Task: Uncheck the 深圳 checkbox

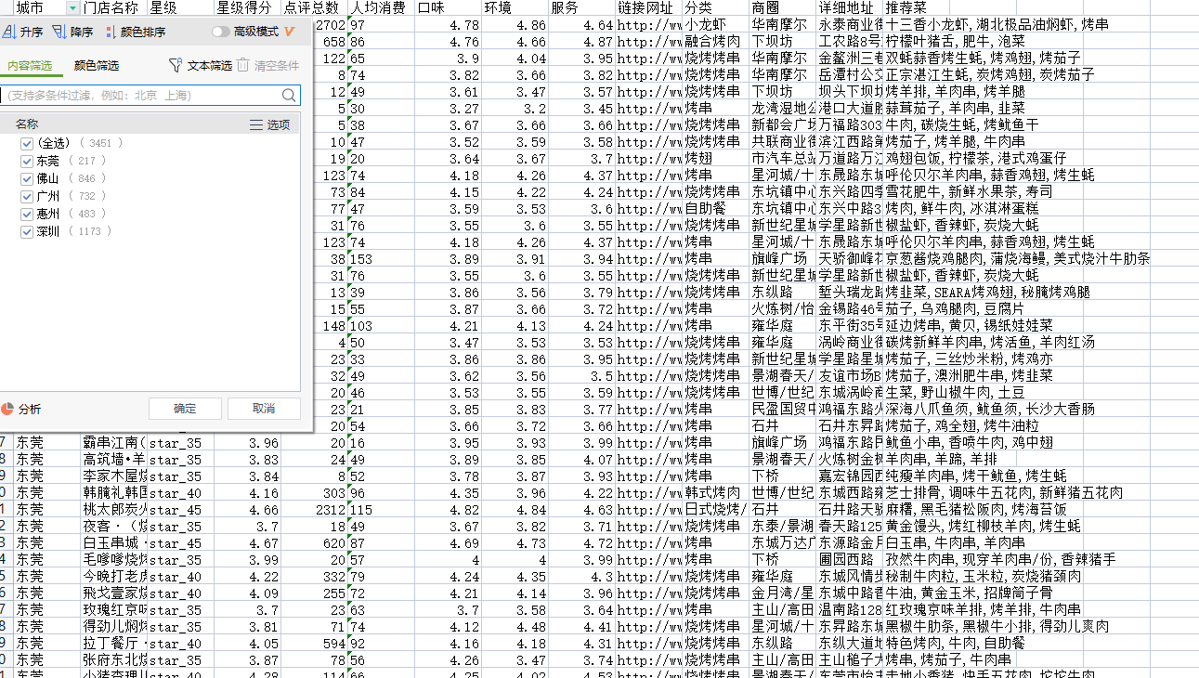Action: pos(27,231)
